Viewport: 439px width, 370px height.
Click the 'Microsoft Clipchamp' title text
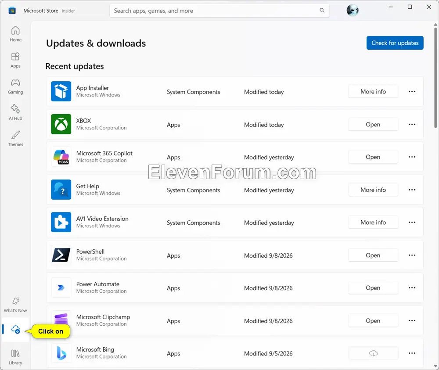tap(103, 317)
